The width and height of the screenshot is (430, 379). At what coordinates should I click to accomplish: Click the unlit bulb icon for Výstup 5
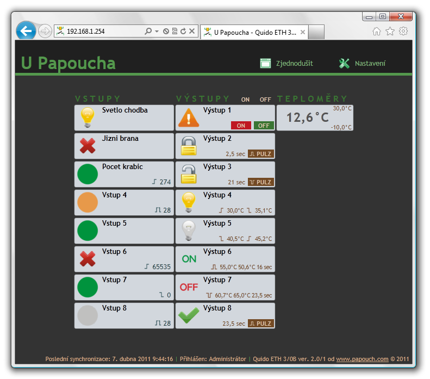click(189, 231)
